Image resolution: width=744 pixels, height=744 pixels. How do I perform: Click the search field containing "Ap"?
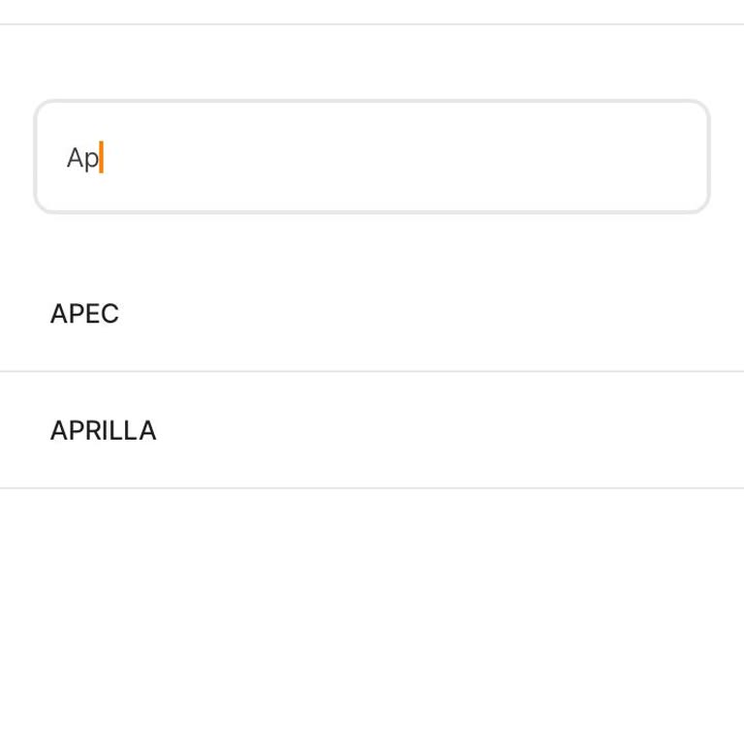click(372, 157)
